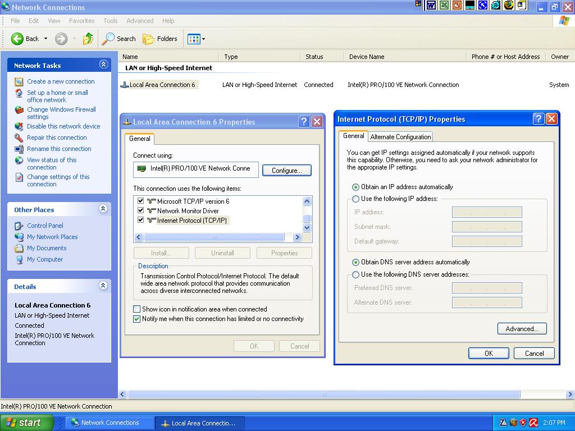575x431 pixels.
Task: Click help icon in Local Area Connection Properties
Action: pyautogui.click(x=304, y=122)
